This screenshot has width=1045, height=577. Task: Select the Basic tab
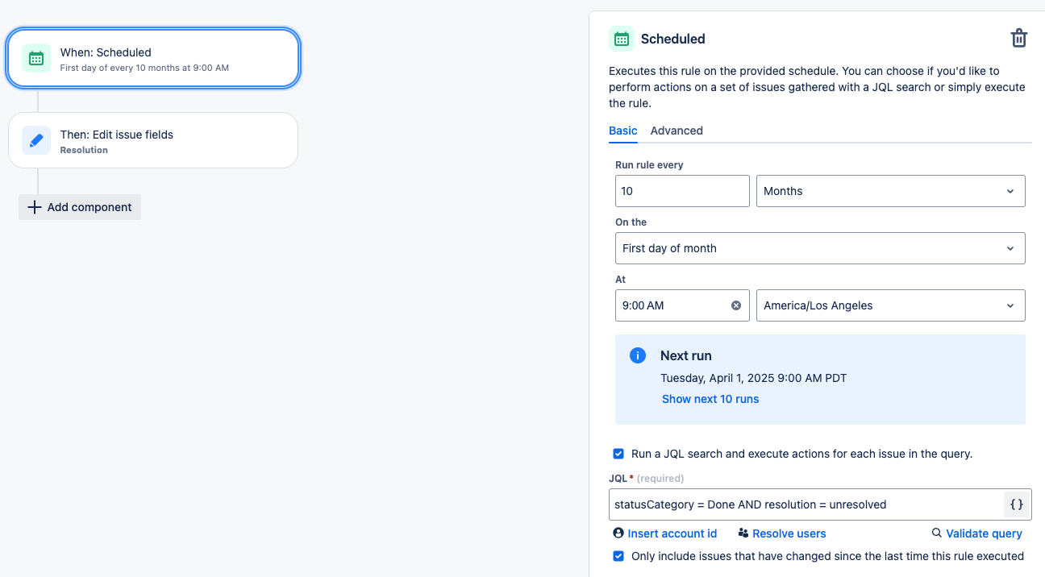point(622,131)
